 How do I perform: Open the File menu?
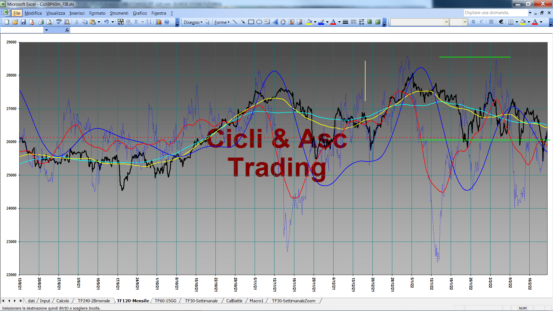[x=17, y=13]
